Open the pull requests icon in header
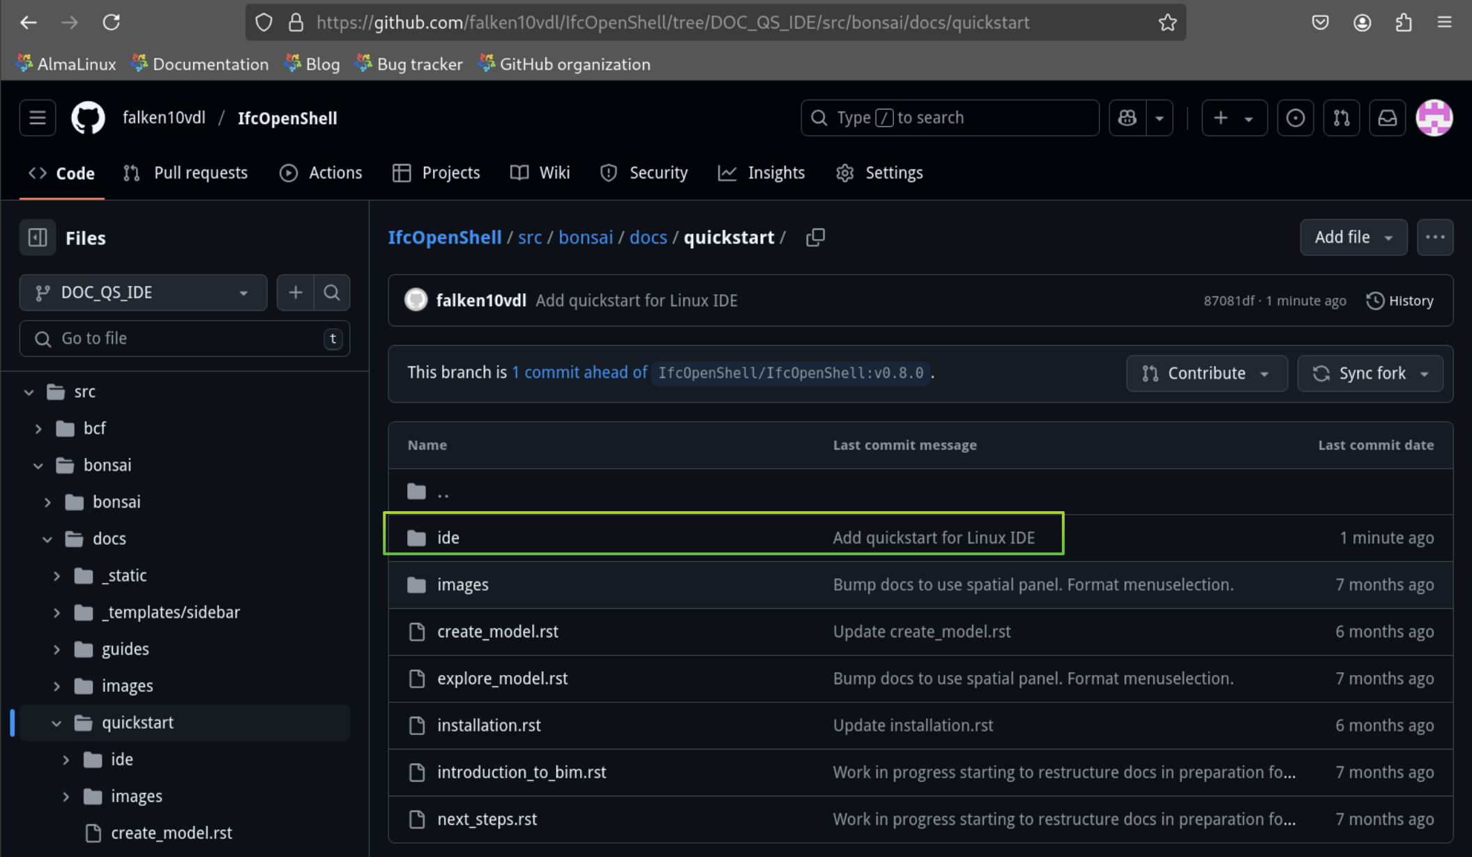 1341,118
